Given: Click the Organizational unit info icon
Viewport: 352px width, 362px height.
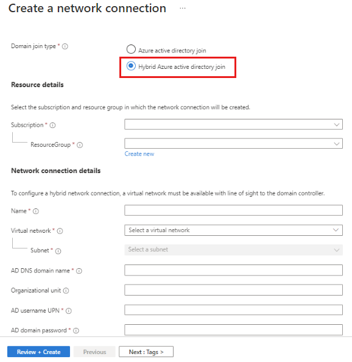Looking at the screenshot, I should click(x=66, y=291).
